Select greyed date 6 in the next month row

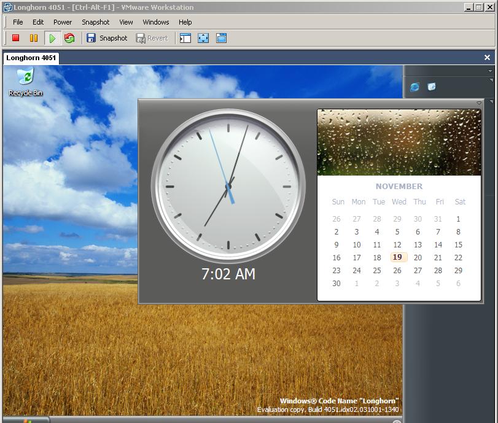tap(458, 283)
